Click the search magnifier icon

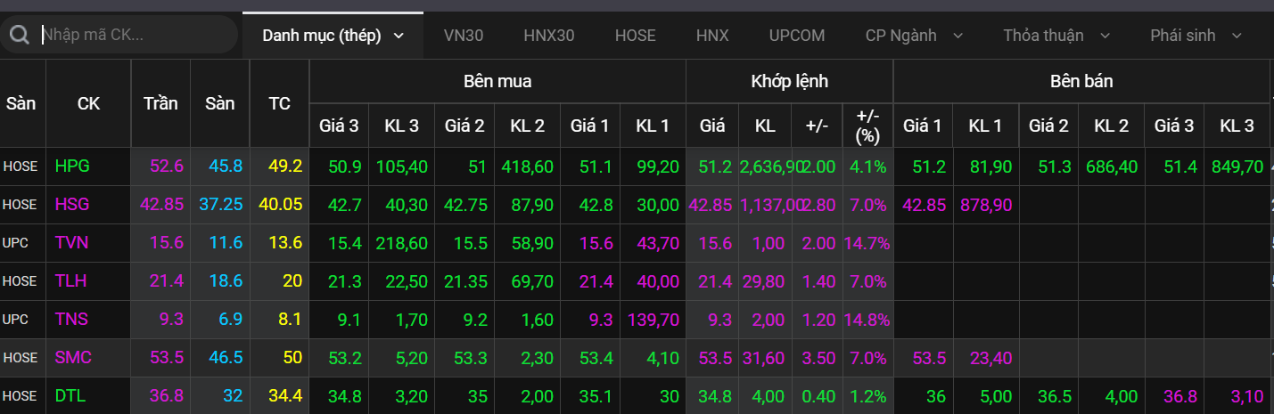[x=18, y=36]
